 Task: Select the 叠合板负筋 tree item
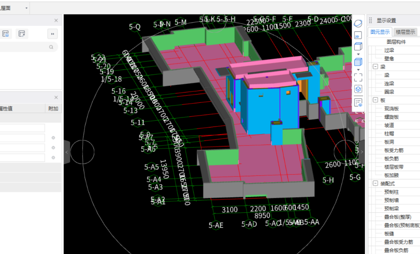pos(396,250)
